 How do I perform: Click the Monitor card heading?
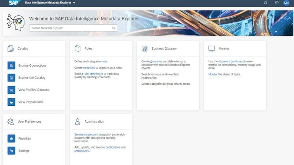click(224, 49)
